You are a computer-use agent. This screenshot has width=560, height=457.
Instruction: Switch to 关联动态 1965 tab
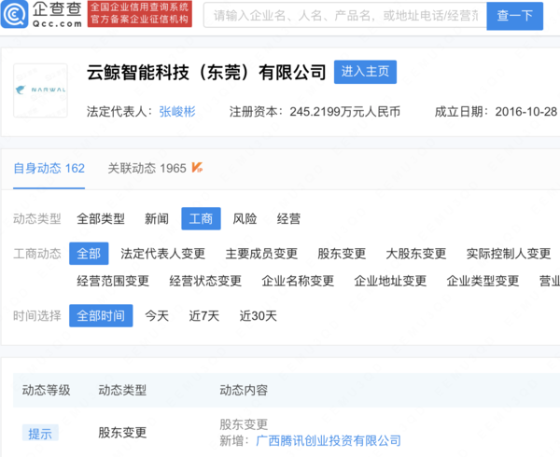click(147, 168)
